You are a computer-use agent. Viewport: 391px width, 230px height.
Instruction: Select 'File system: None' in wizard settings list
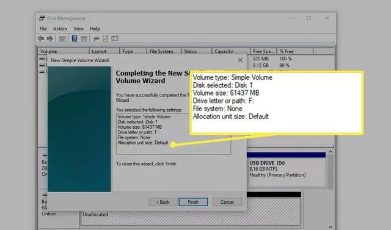134,137
